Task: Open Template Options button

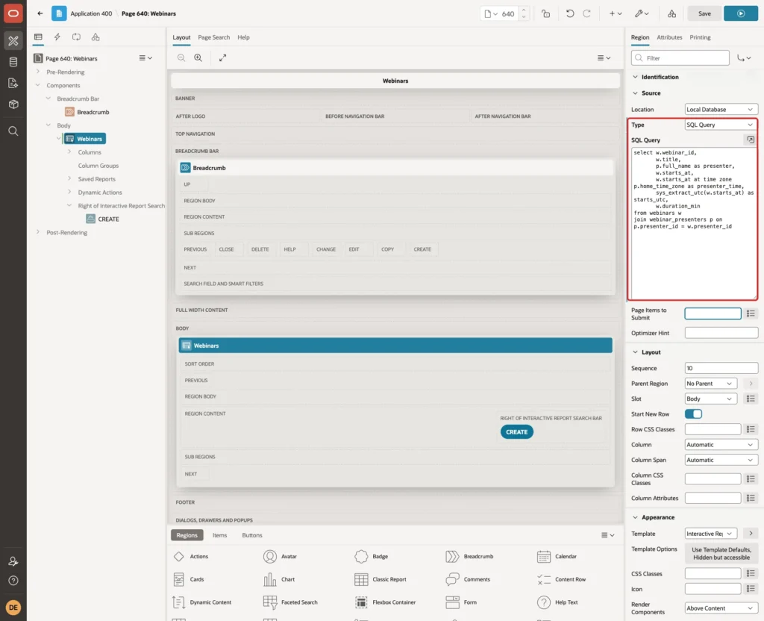Action: pos(721,553)
